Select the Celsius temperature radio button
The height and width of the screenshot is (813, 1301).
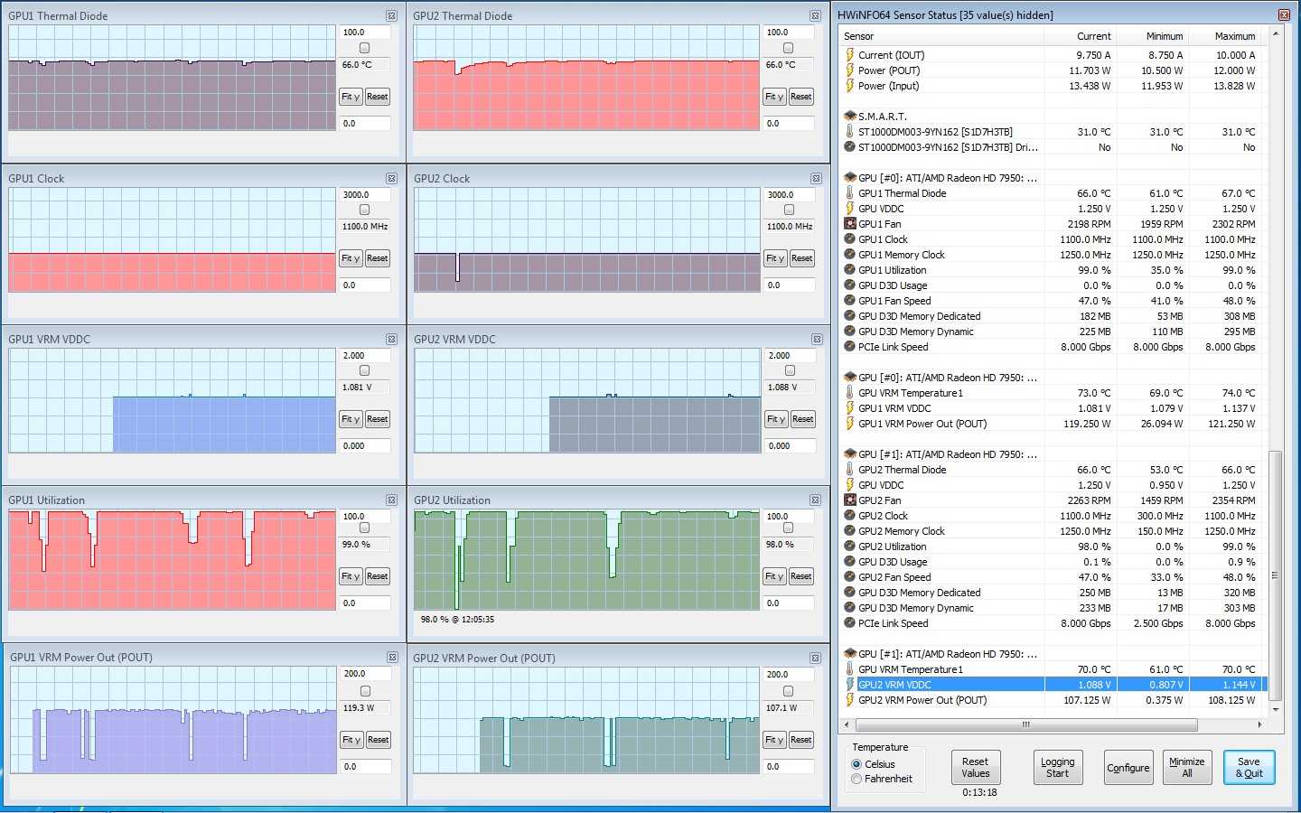[856, 764]
